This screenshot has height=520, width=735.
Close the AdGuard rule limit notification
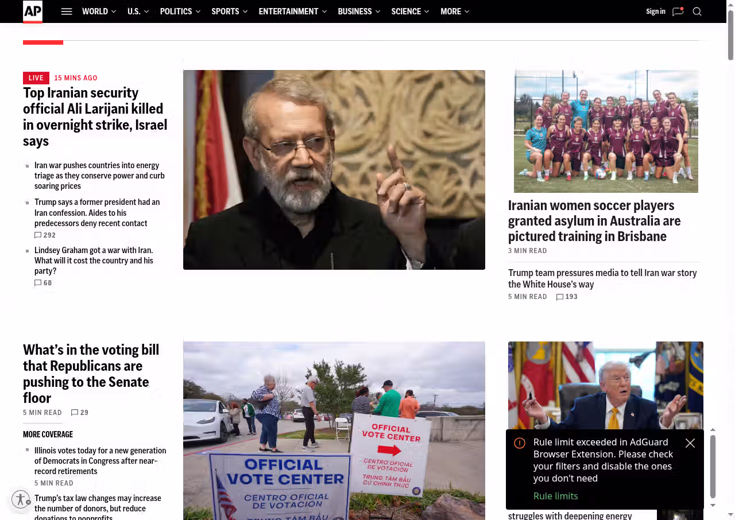click(x=690, y=443)
